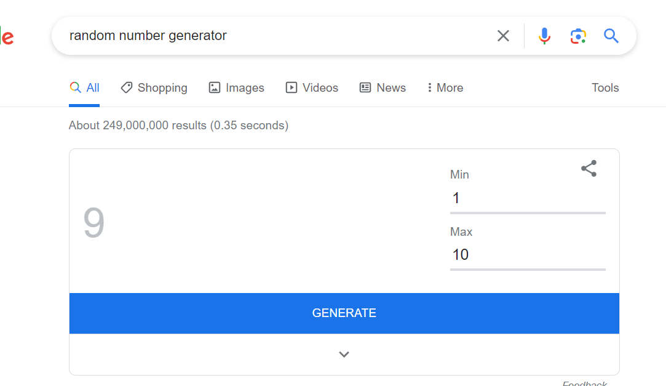Edit the Min value field

point(528,198)
